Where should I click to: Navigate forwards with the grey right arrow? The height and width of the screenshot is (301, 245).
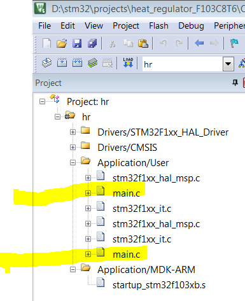point(214,43)
